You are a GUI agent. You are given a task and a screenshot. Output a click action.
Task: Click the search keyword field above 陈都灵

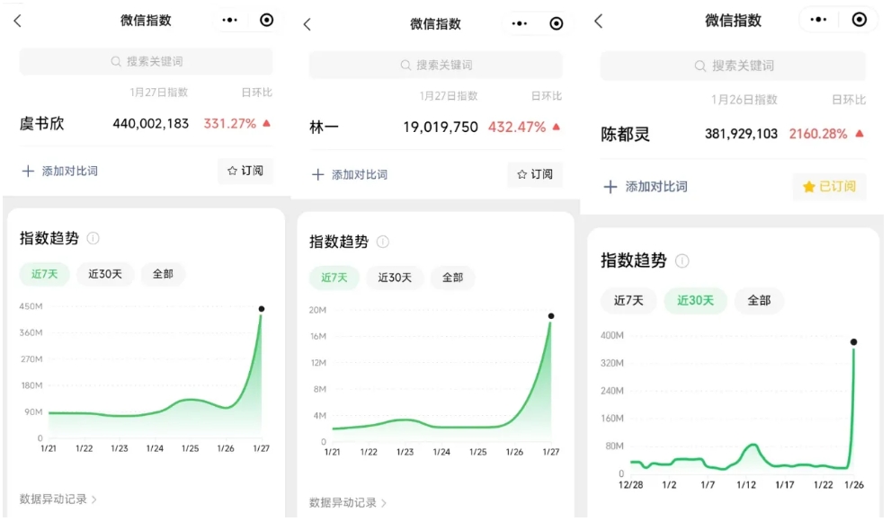tap(733, 66)
